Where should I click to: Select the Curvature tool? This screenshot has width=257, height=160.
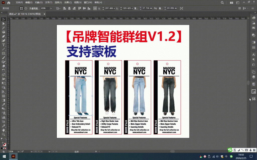[4, 41]
